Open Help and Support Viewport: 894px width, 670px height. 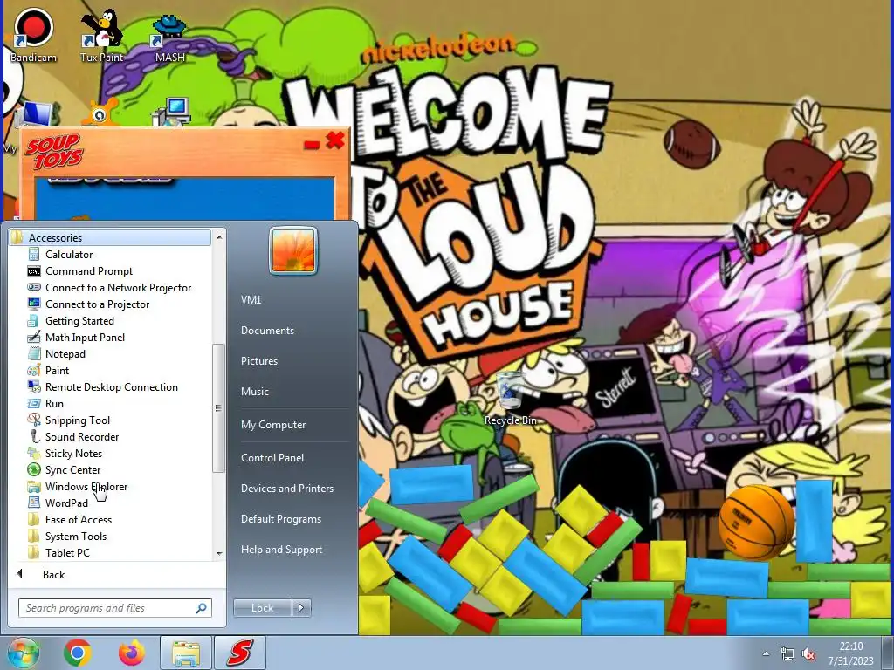pos(282,550)
